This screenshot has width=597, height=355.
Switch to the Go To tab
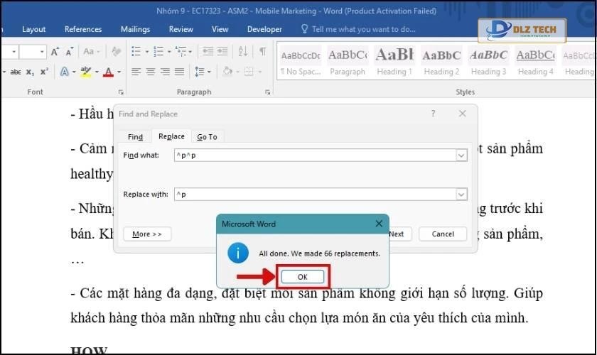click(x=207, y=137)
